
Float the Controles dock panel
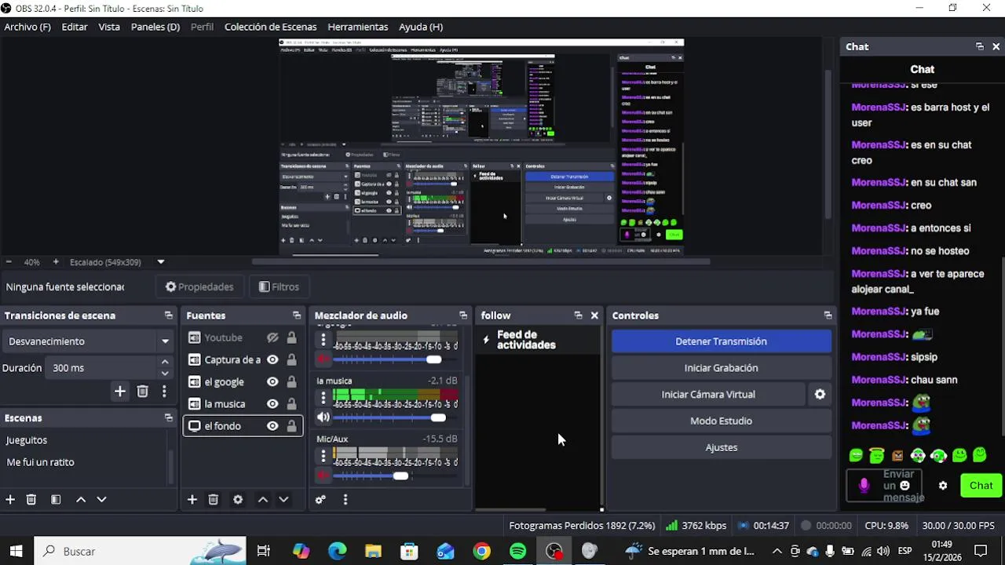click(828, 315)
